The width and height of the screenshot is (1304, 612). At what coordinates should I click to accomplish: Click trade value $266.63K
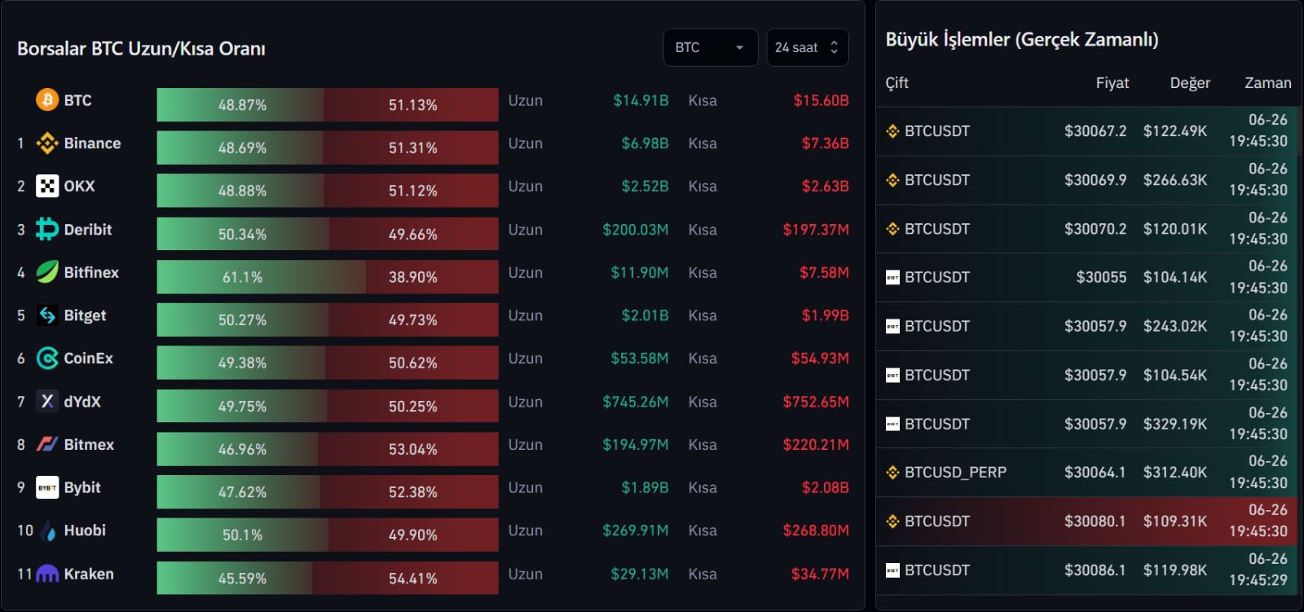tap(1175, 180)
